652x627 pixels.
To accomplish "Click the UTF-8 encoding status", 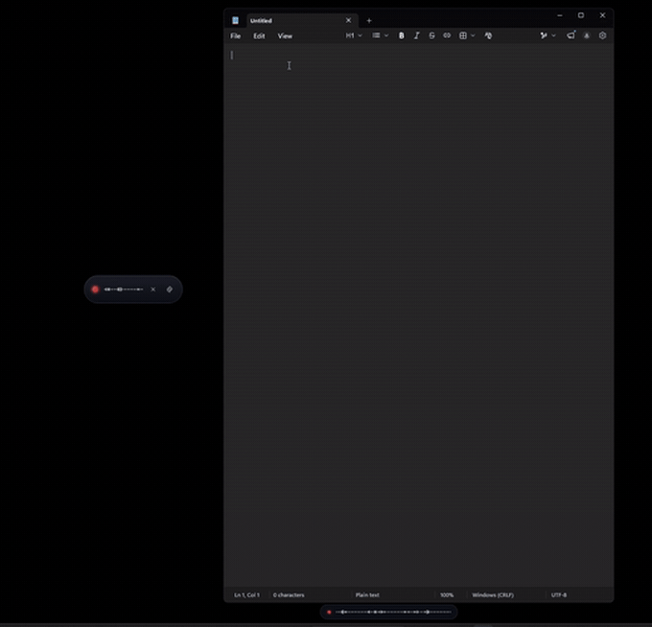I will 559,595.
